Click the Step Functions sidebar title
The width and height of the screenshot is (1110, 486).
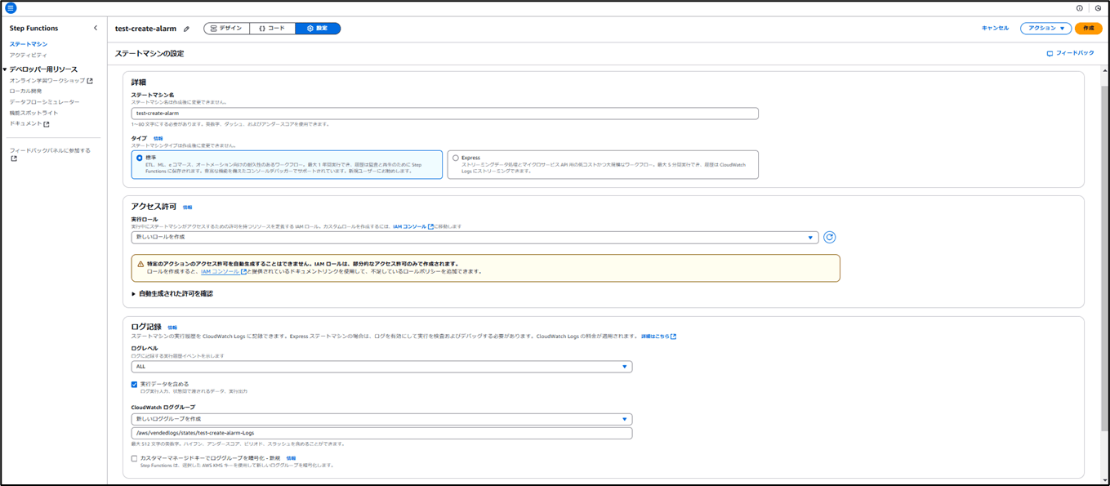(x=34, y=29)
